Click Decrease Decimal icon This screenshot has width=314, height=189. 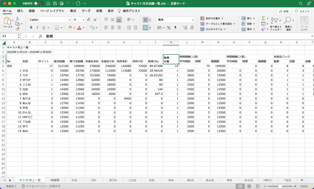coord(192,28)
